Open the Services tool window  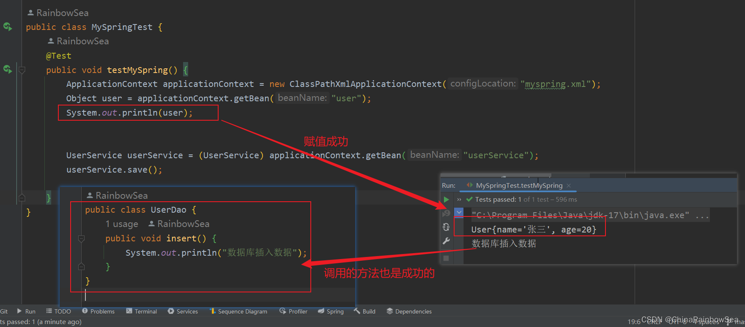point(183,311)
